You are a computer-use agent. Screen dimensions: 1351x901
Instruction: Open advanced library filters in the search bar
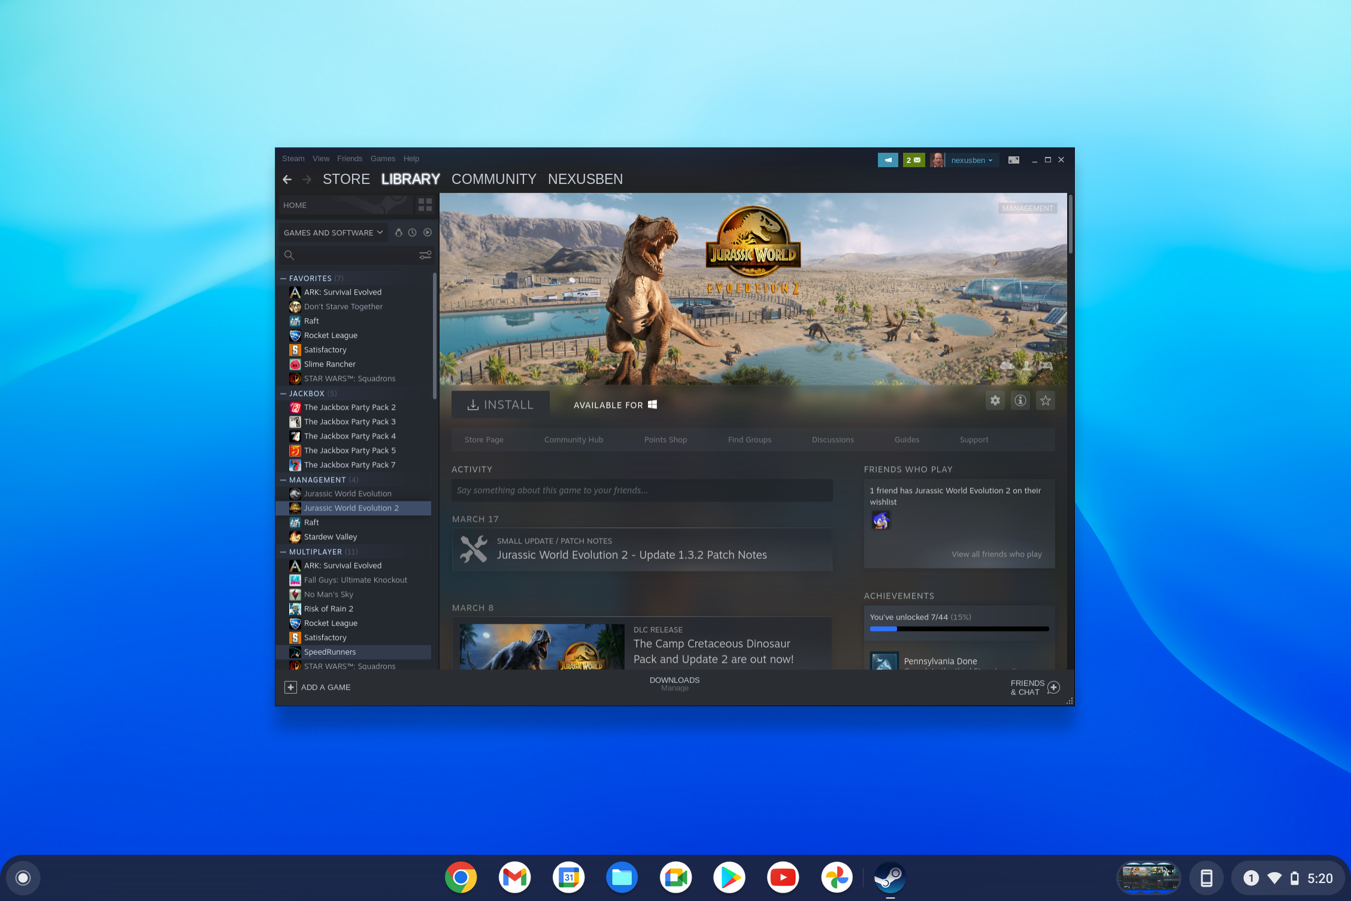point(425,255)
